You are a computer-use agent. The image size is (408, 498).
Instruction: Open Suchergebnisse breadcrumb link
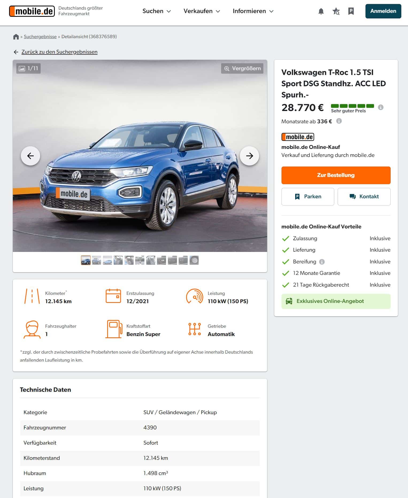click(x=40, y=37)
